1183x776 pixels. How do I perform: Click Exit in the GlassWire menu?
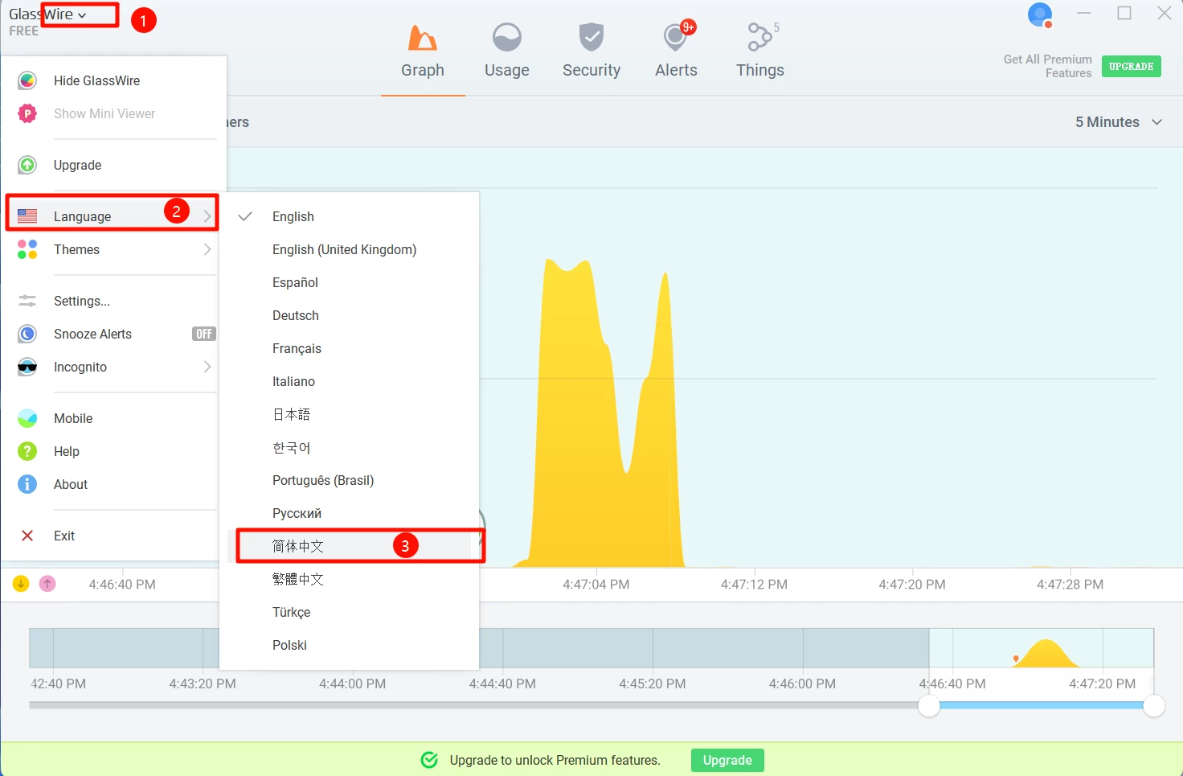pyautogui.click(x=63, y=536)
